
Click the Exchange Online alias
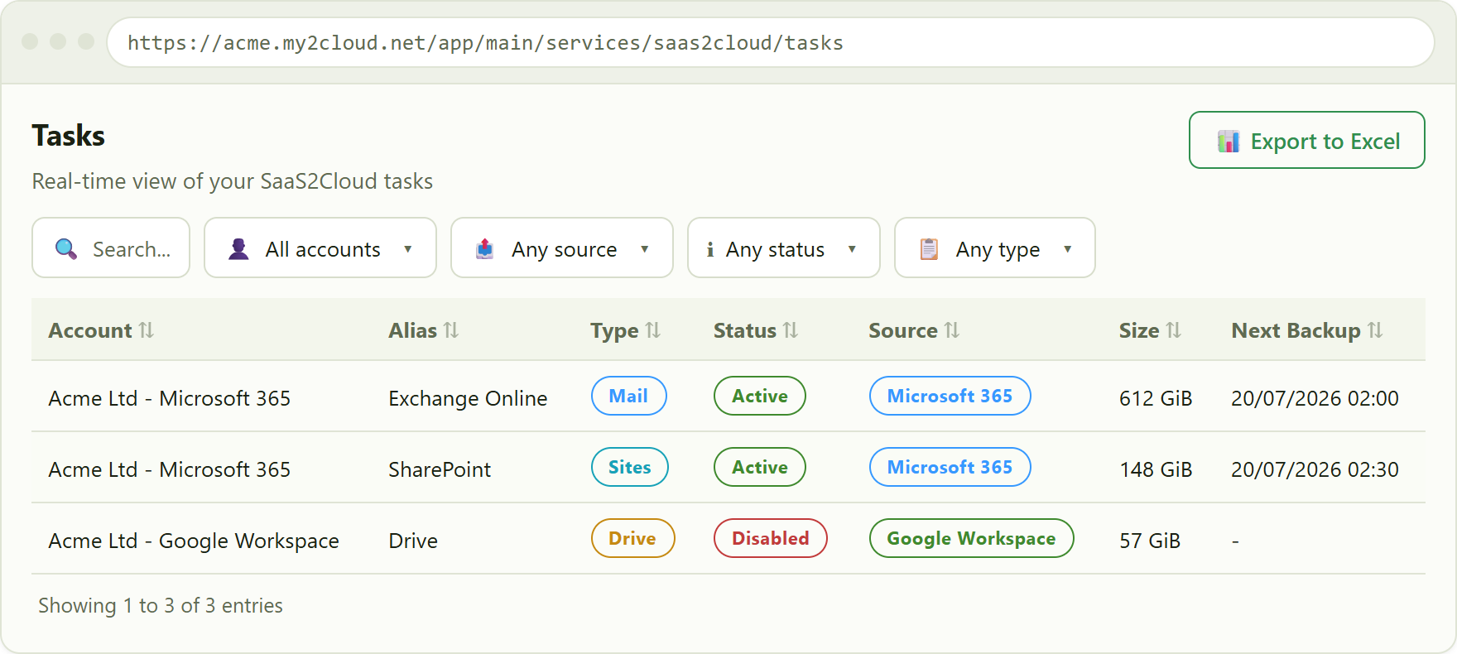(468, 398)
